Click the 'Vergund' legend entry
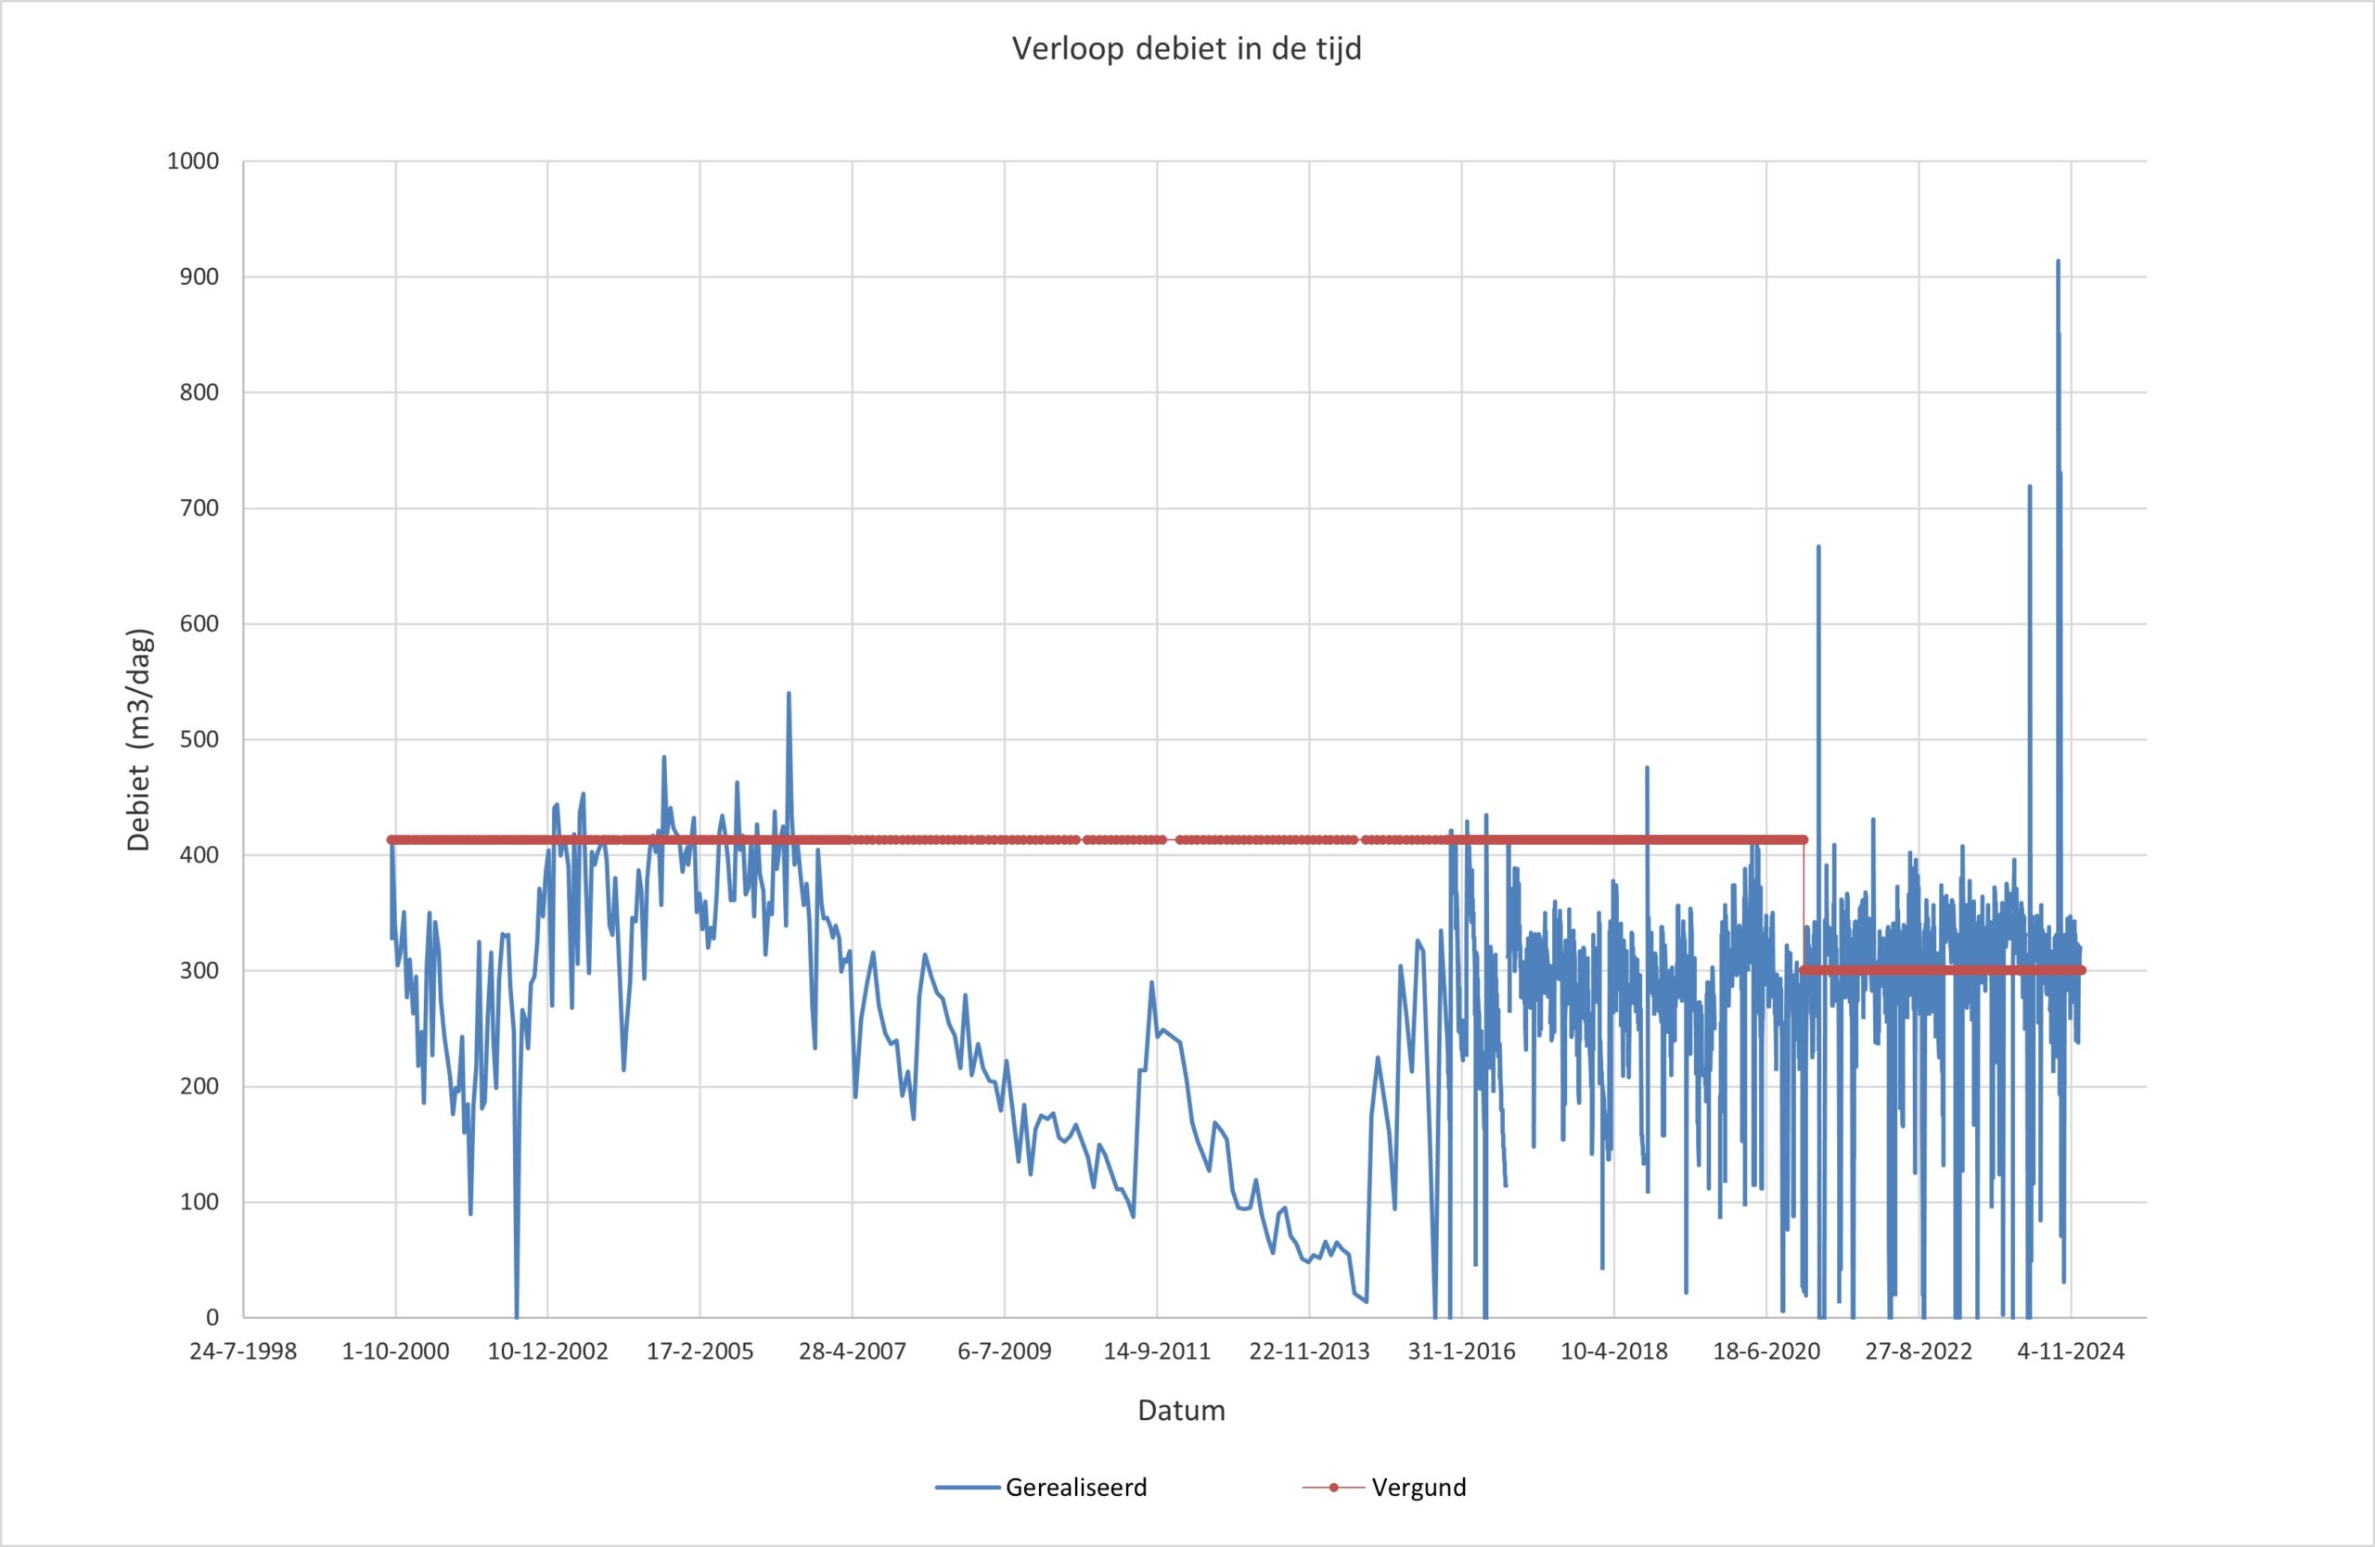2375x1547 pixels. 1384,1487
